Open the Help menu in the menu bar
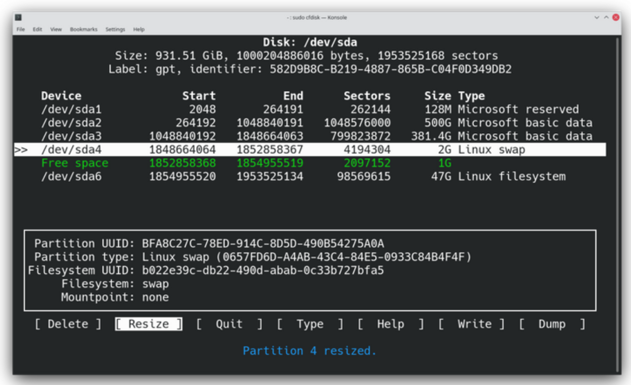This screenshot has height=385, width=631. point(139,30)
